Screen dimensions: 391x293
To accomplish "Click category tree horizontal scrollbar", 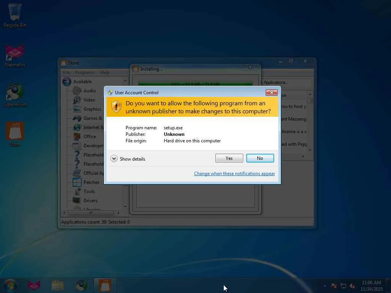I will (91, 213).
